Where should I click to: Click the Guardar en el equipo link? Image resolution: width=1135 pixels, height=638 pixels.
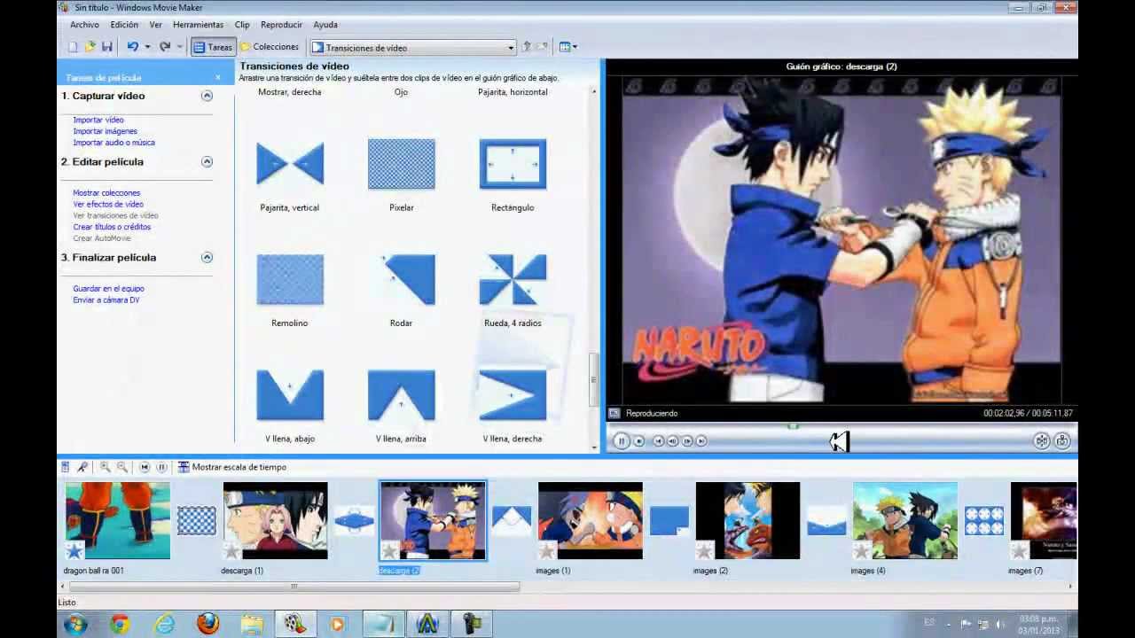pyautogui.click(x=108, y=289)
